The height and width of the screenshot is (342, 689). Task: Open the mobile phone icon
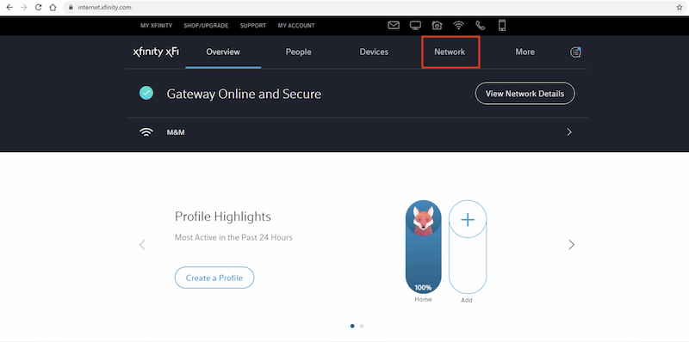click(x=502, y=26)
